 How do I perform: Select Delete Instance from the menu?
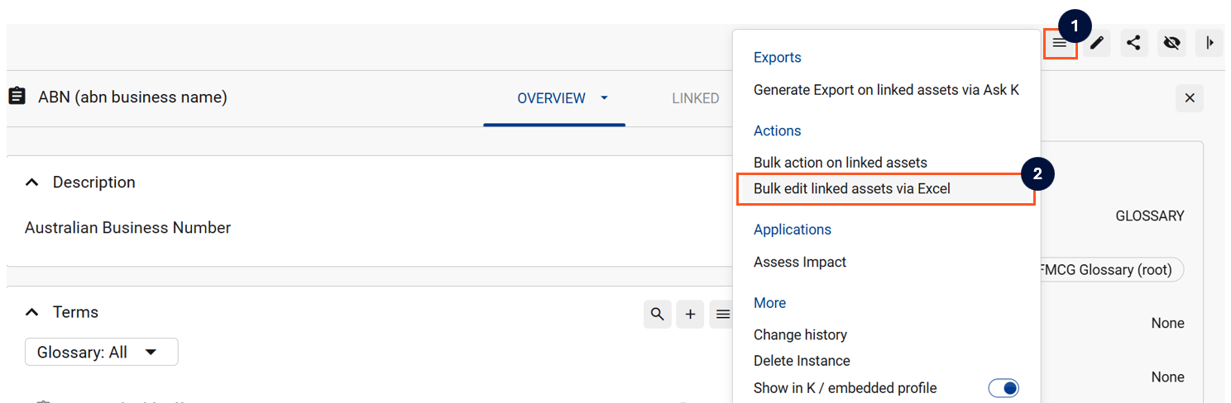tap(802, 361)
